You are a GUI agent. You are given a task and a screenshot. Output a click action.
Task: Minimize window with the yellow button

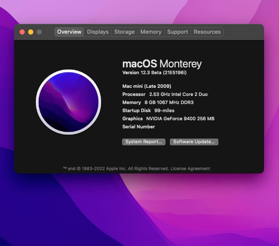[x=31, y=32]
